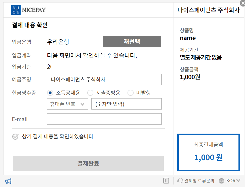Choose the 미발행 radio option
Screen dimensions: 245x187
(x=131, y=93)
